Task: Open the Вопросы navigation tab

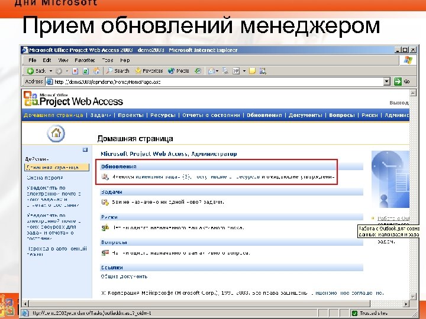Action: point(342,115)
